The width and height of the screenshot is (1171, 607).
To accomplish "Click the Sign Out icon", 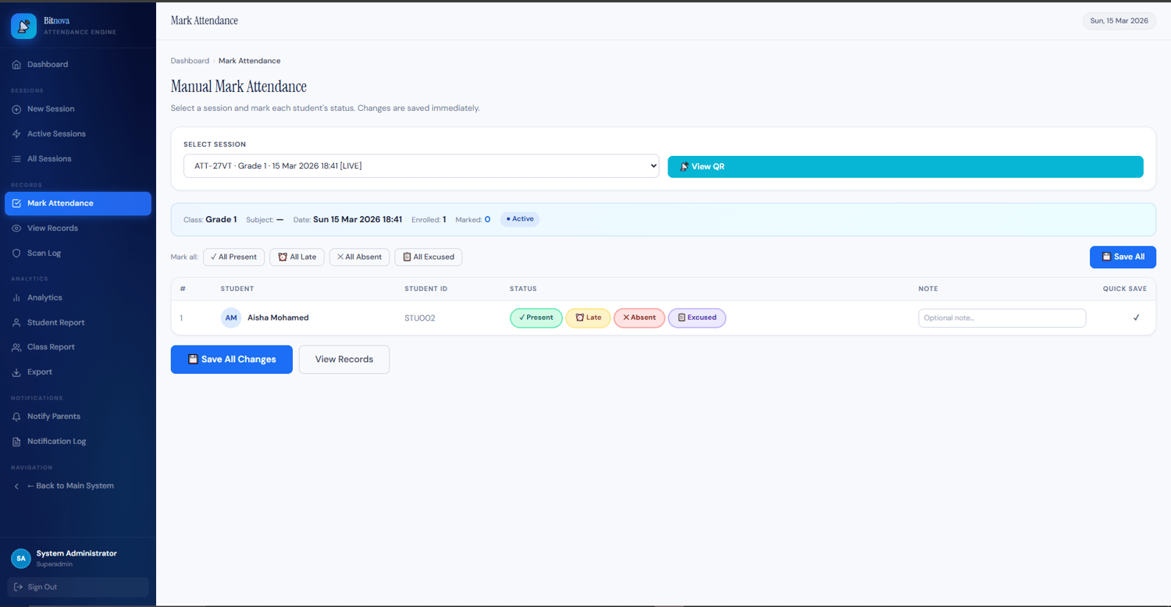I will pyautogui.click(x=17, y=587).
